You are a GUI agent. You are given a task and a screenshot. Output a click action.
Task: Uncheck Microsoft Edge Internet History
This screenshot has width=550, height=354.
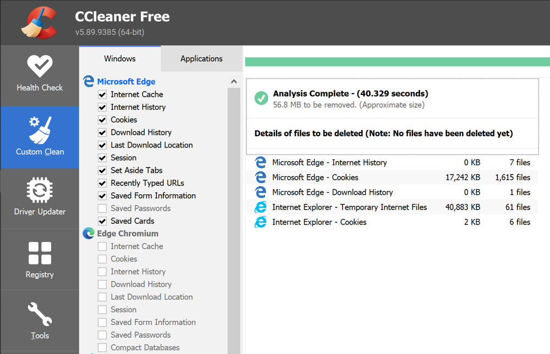point(102,107)
